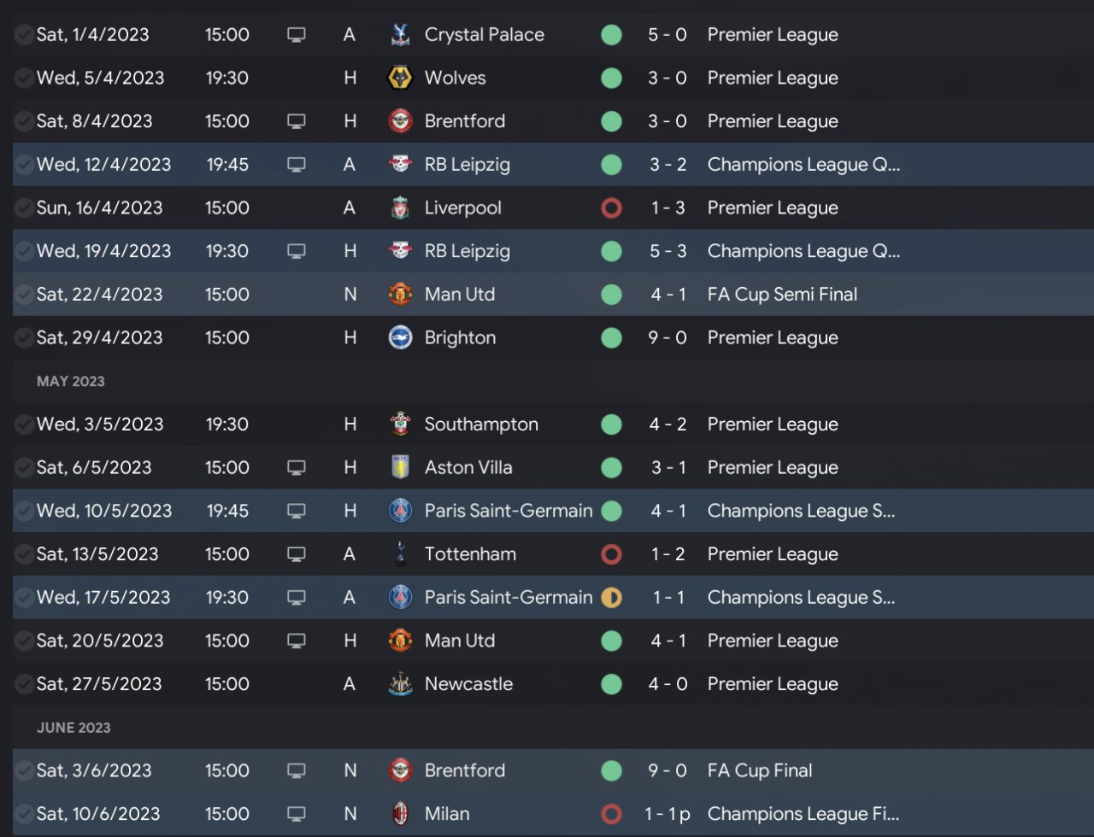Click the Wolves club badge
Screen dimensions: 1094x837
point(400,79)
